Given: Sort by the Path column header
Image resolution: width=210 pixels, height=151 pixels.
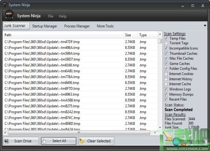Looking at the screenshot, I should (x=63, y=35).
